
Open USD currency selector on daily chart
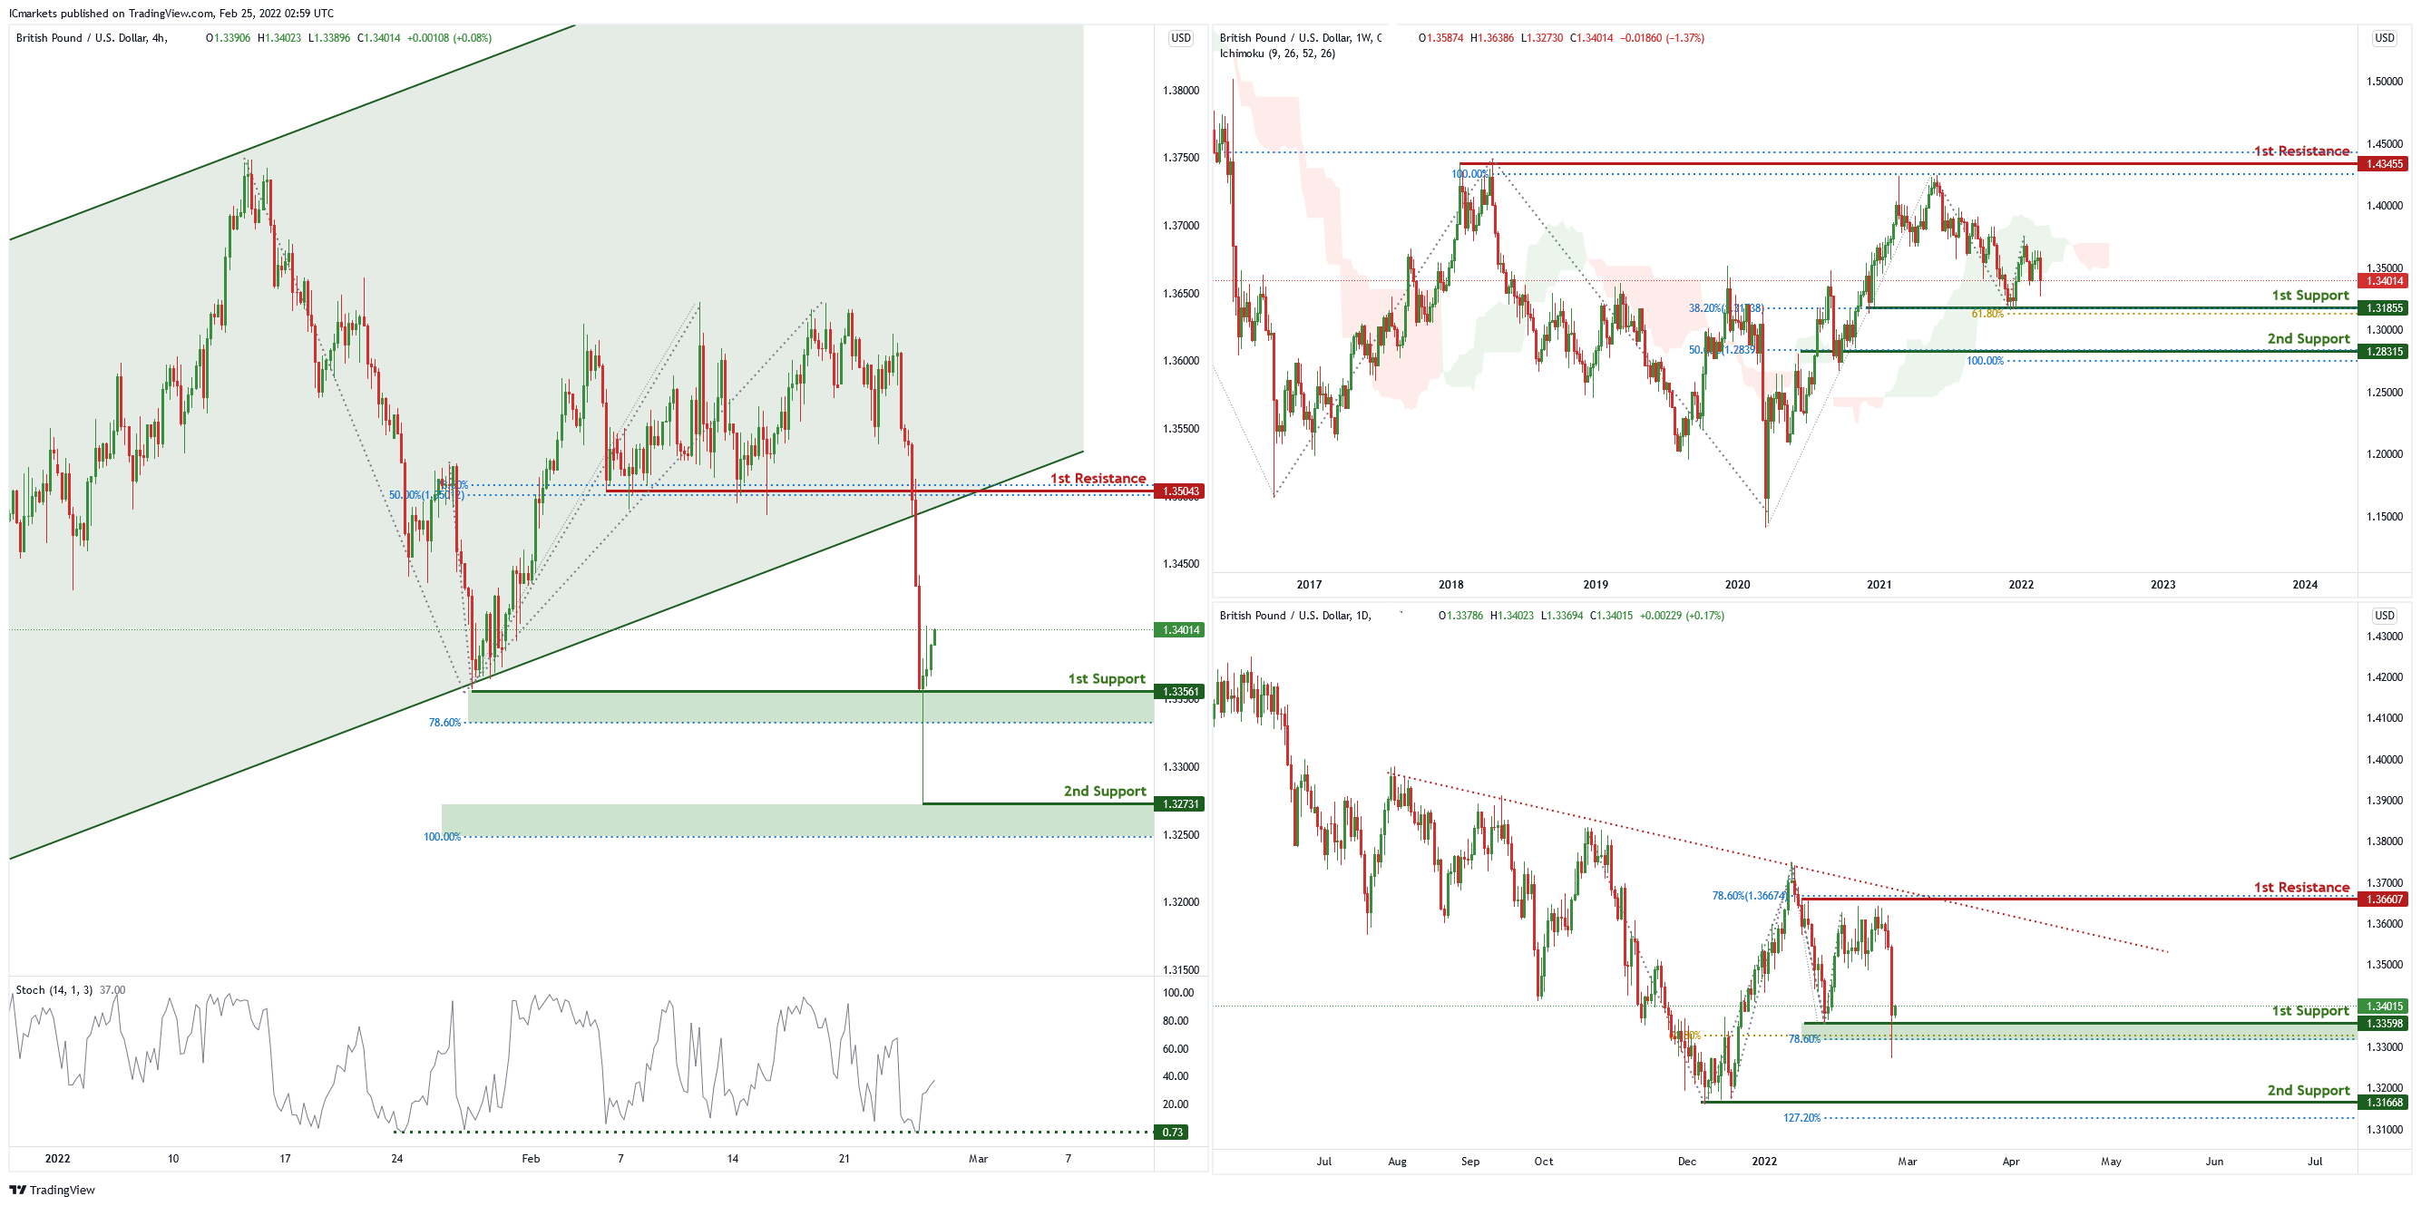click(2384, 615)
